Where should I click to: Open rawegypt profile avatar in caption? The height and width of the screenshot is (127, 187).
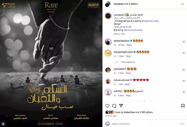point(108,16)
